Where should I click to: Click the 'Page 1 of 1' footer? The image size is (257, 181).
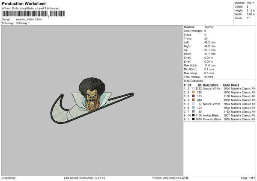(248, 178)
